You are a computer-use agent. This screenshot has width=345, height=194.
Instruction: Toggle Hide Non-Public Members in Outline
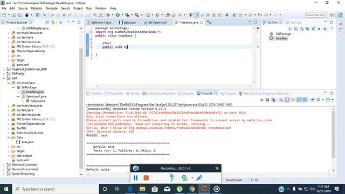click(319, 29)
